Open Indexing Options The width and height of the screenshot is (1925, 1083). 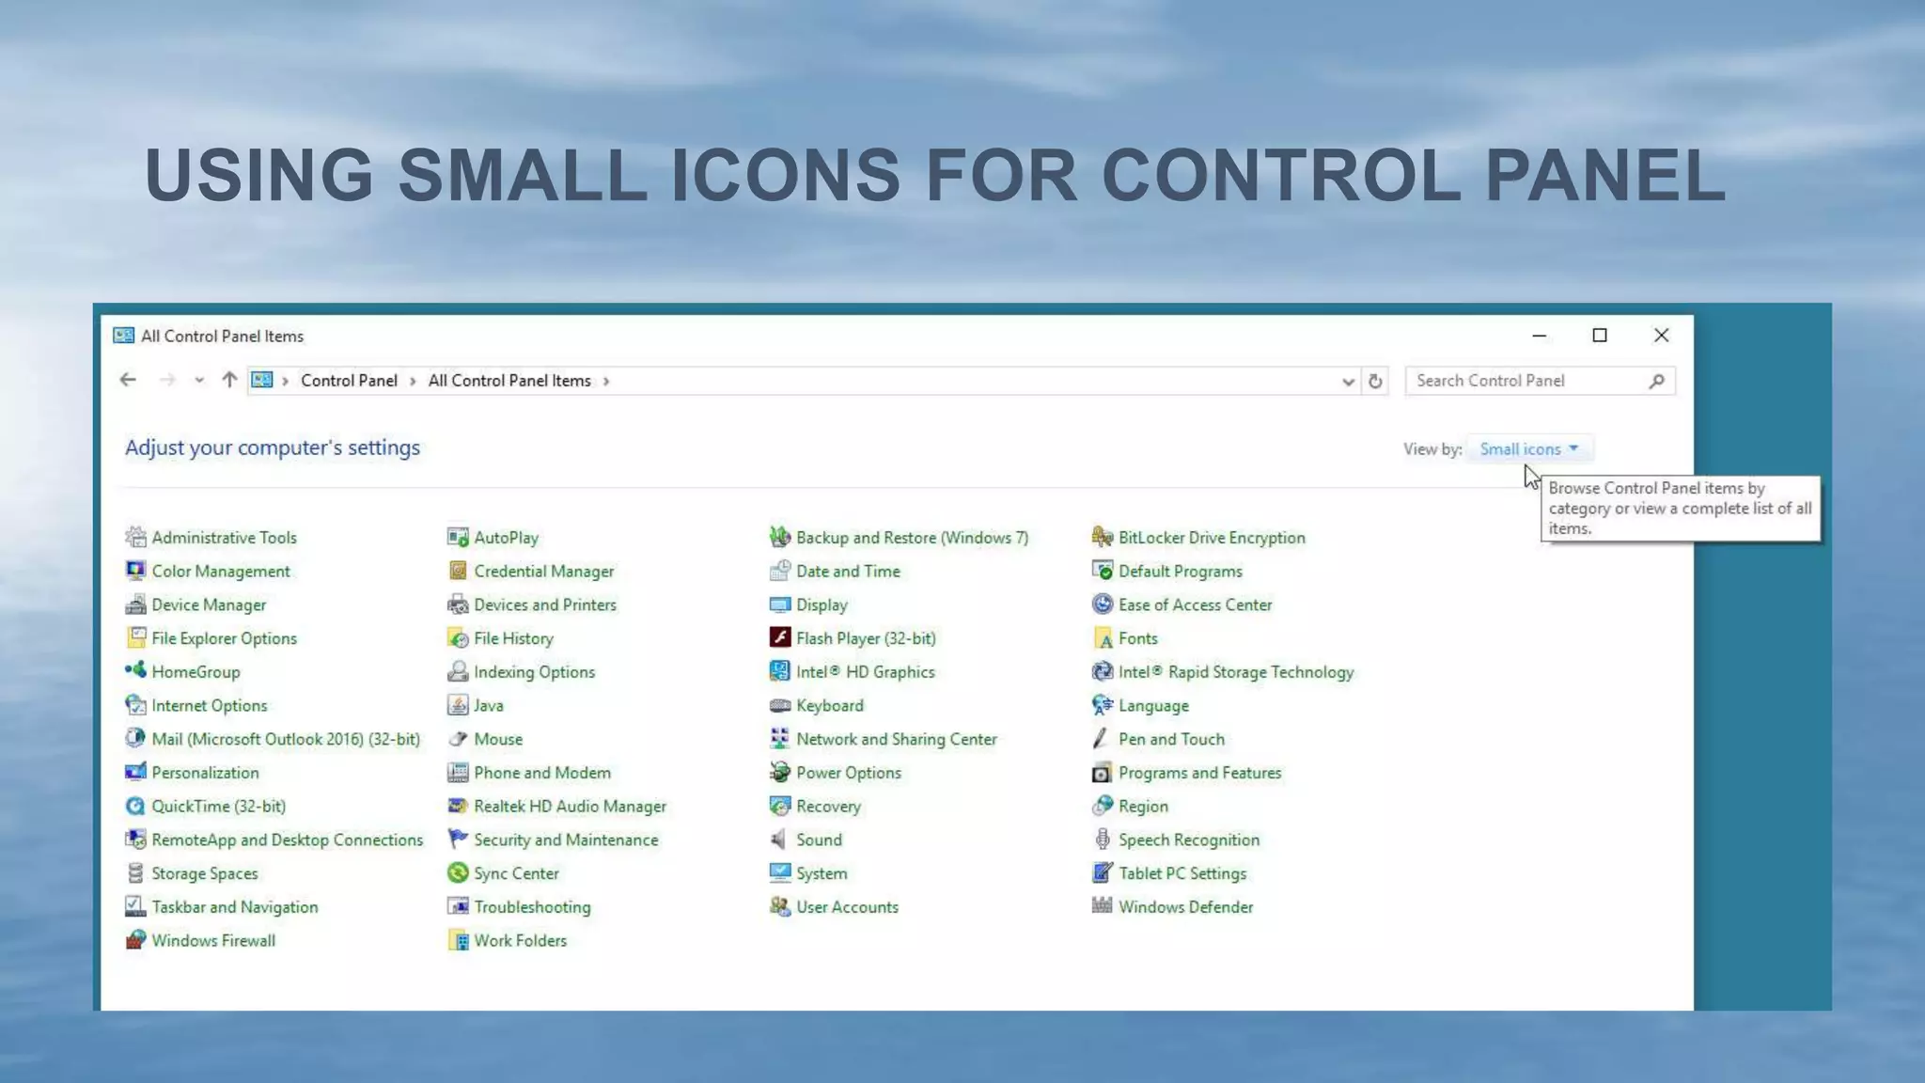[x=522, y=672]
